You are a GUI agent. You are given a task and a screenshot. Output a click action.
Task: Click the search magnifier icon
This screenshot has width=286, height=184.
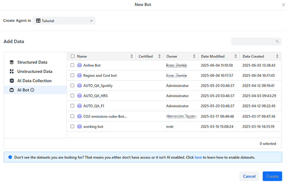(x=277, y=41)
